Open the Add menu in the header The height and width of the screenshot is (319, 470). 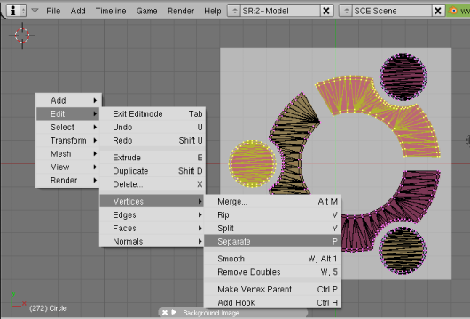78,12
